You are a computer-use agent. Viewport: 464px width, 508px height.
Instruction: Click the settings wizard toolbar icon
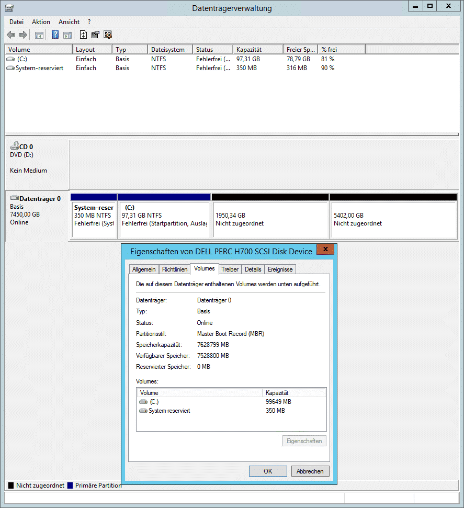tap(108, 35)
